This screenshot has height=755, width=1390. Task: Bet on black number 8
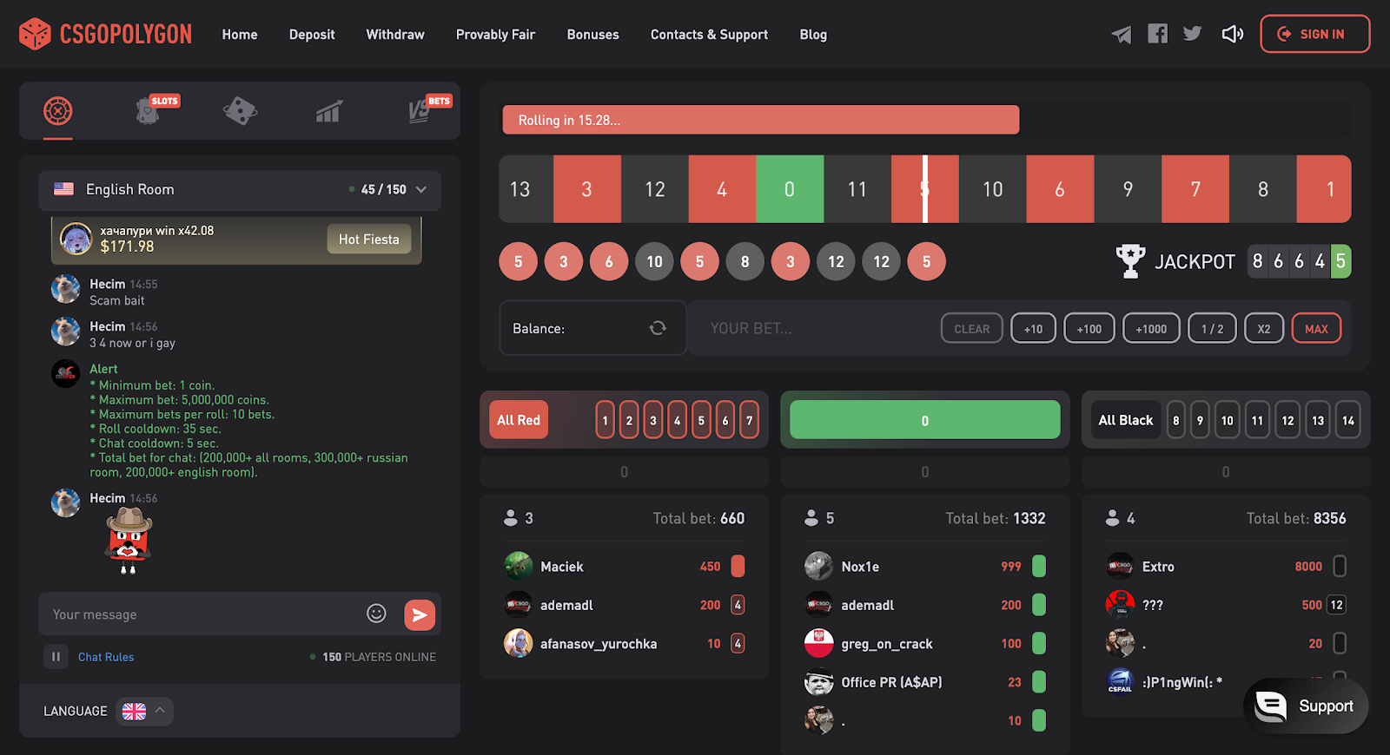click(1176, 420)
